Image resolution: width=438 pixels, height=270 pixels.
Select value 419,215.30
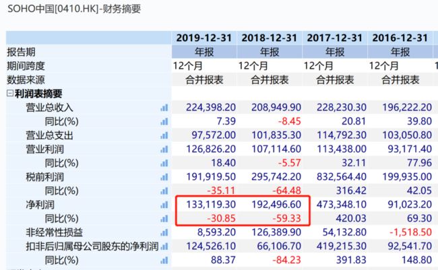342,246
